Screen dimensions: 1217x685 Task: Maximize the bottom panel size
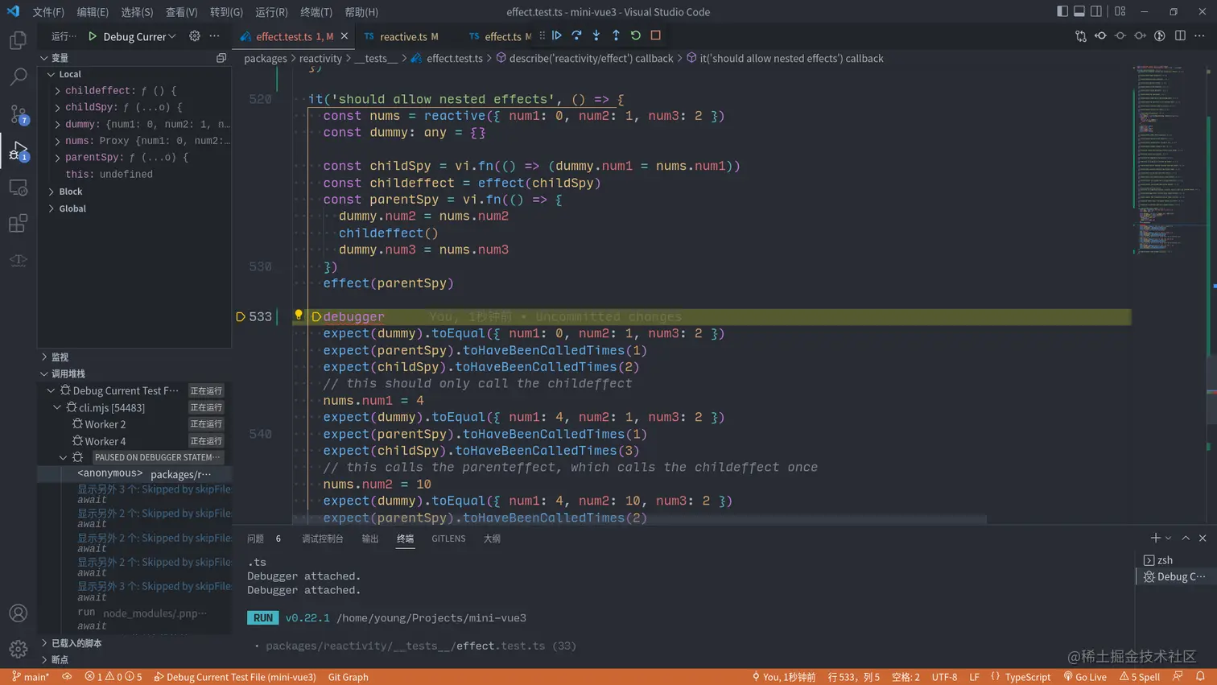point(1186,538)
